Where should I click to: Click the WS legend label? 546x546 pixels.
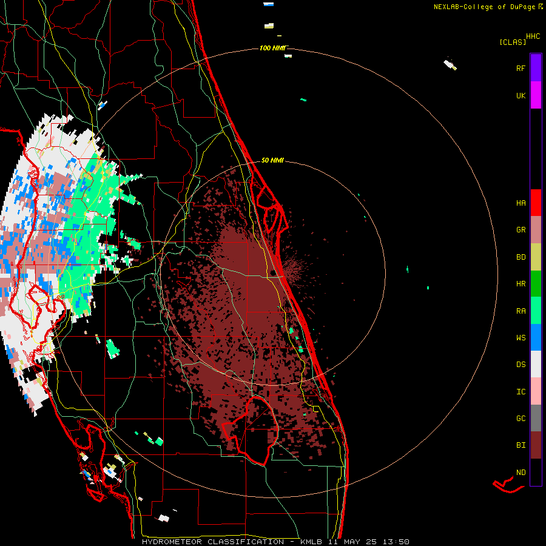tap(521, 337)
